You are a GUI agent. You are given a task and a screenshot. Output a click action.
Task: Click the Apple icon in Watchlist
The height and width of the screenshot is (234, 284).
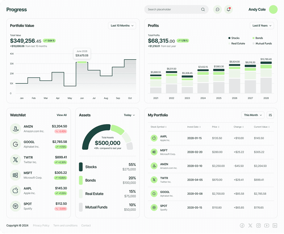[15, 191]
